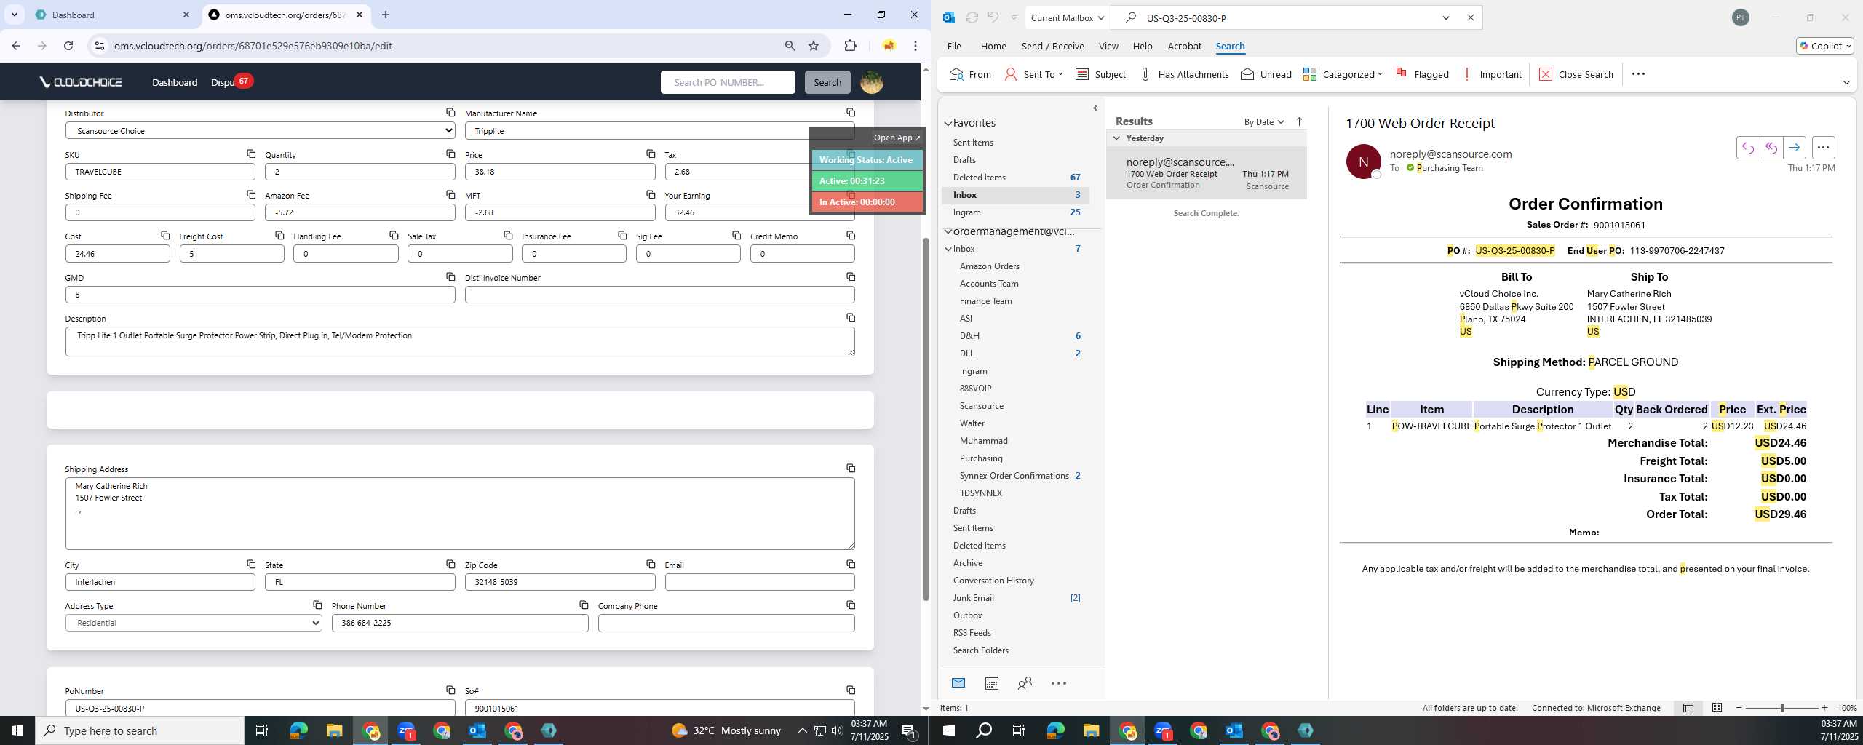The height and width of the screenshot is (745, 1863).
Task: Open the Outlook File menu
Action: pyautogui.click(x=954, y=46)
